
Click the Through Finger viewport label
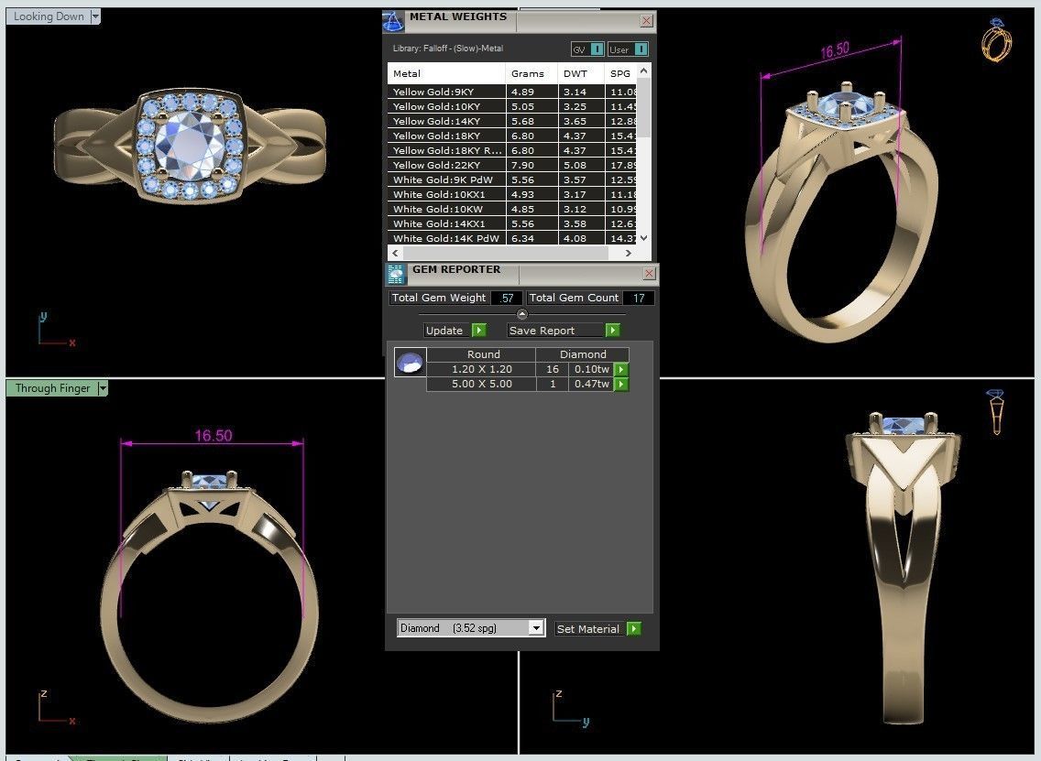tap(52, 388)
